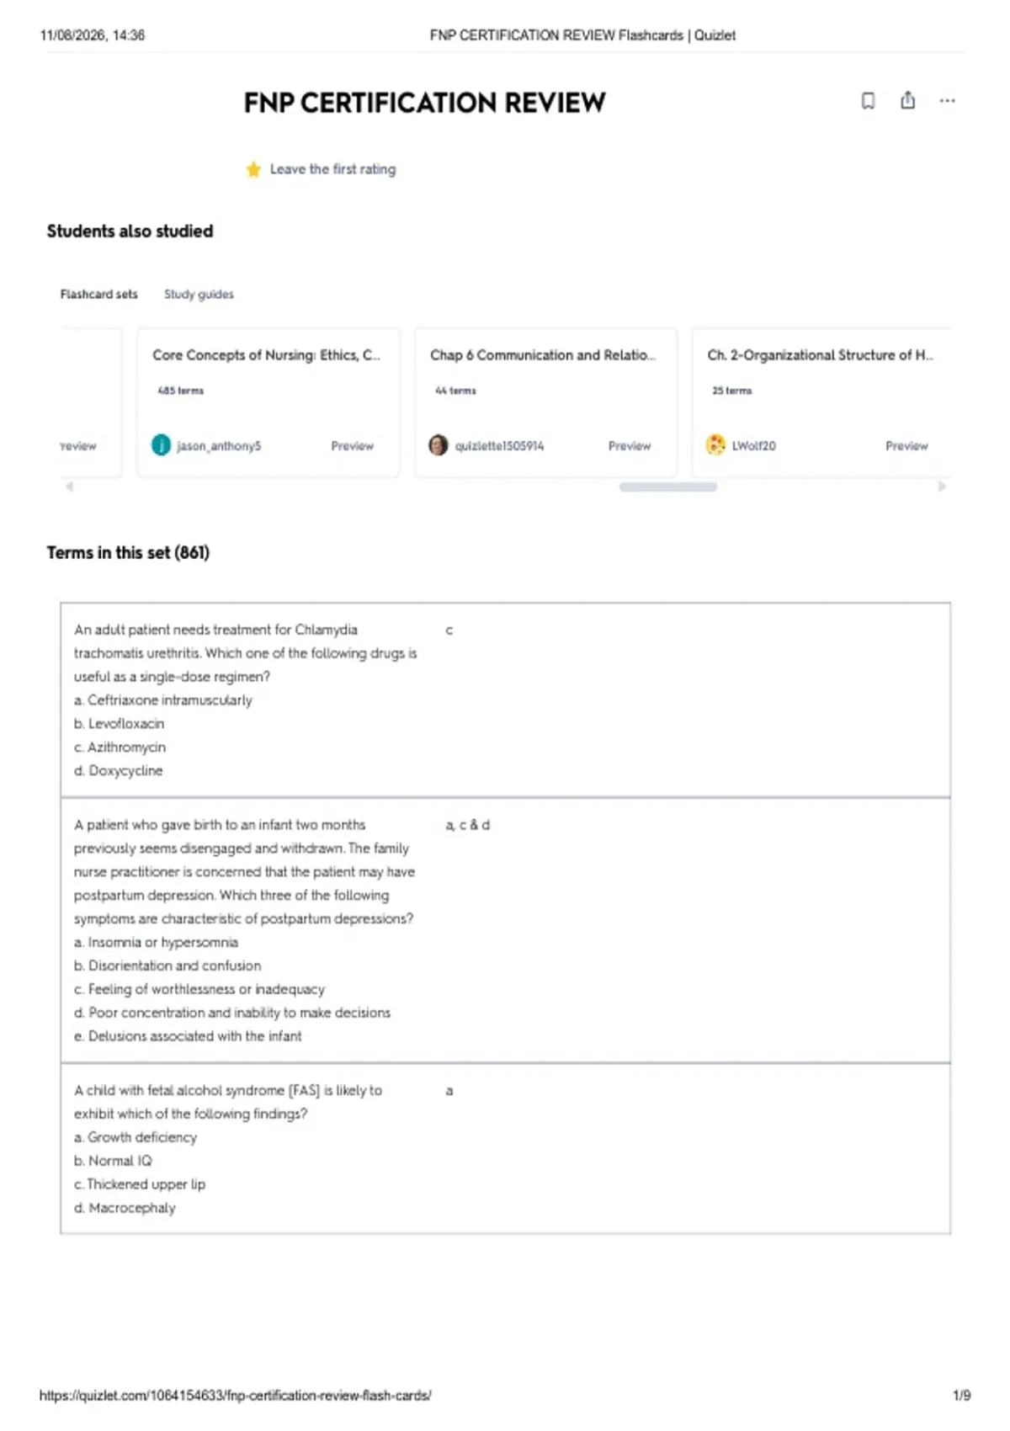The width and height of the screenshot is (1010, 1431).
Task: Click Leave the first rating link
Action: 332,169
